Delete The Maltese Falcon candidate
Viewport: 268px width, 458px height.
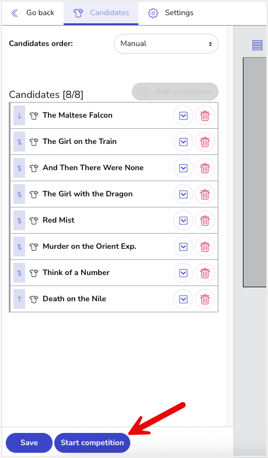[205, 115]
